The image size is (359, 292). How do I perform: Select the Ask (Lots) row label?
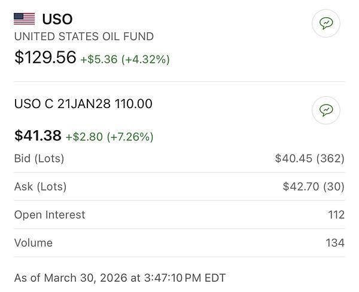click(x=40, y=186)
